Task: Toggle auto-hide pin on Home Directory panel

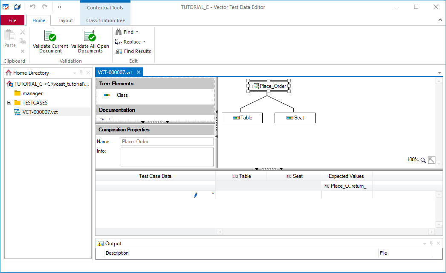Action: point(81,73)
